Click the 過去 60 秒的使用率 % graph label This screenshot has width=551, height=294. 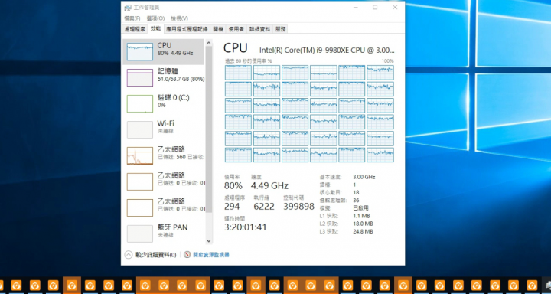click(249, 61)
